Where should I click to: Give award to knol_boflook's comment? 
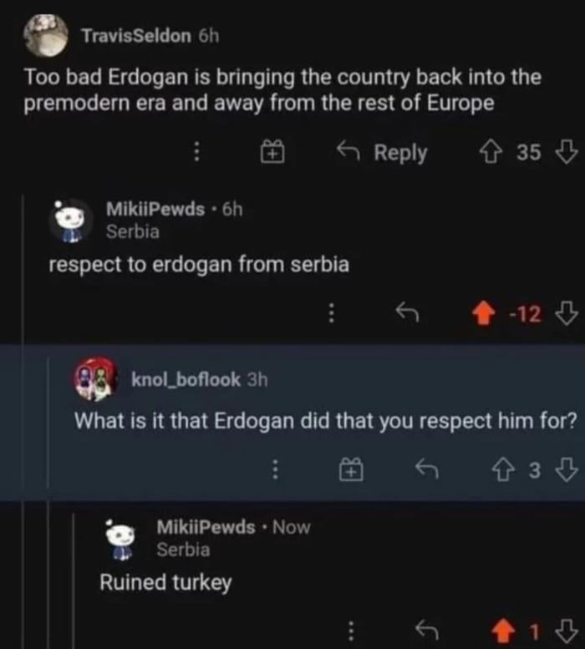tap(351, 469)
